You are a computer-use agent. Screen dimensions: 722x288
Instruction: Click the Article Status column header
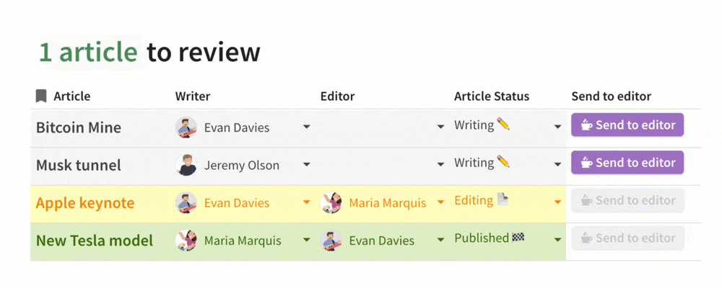492,96
